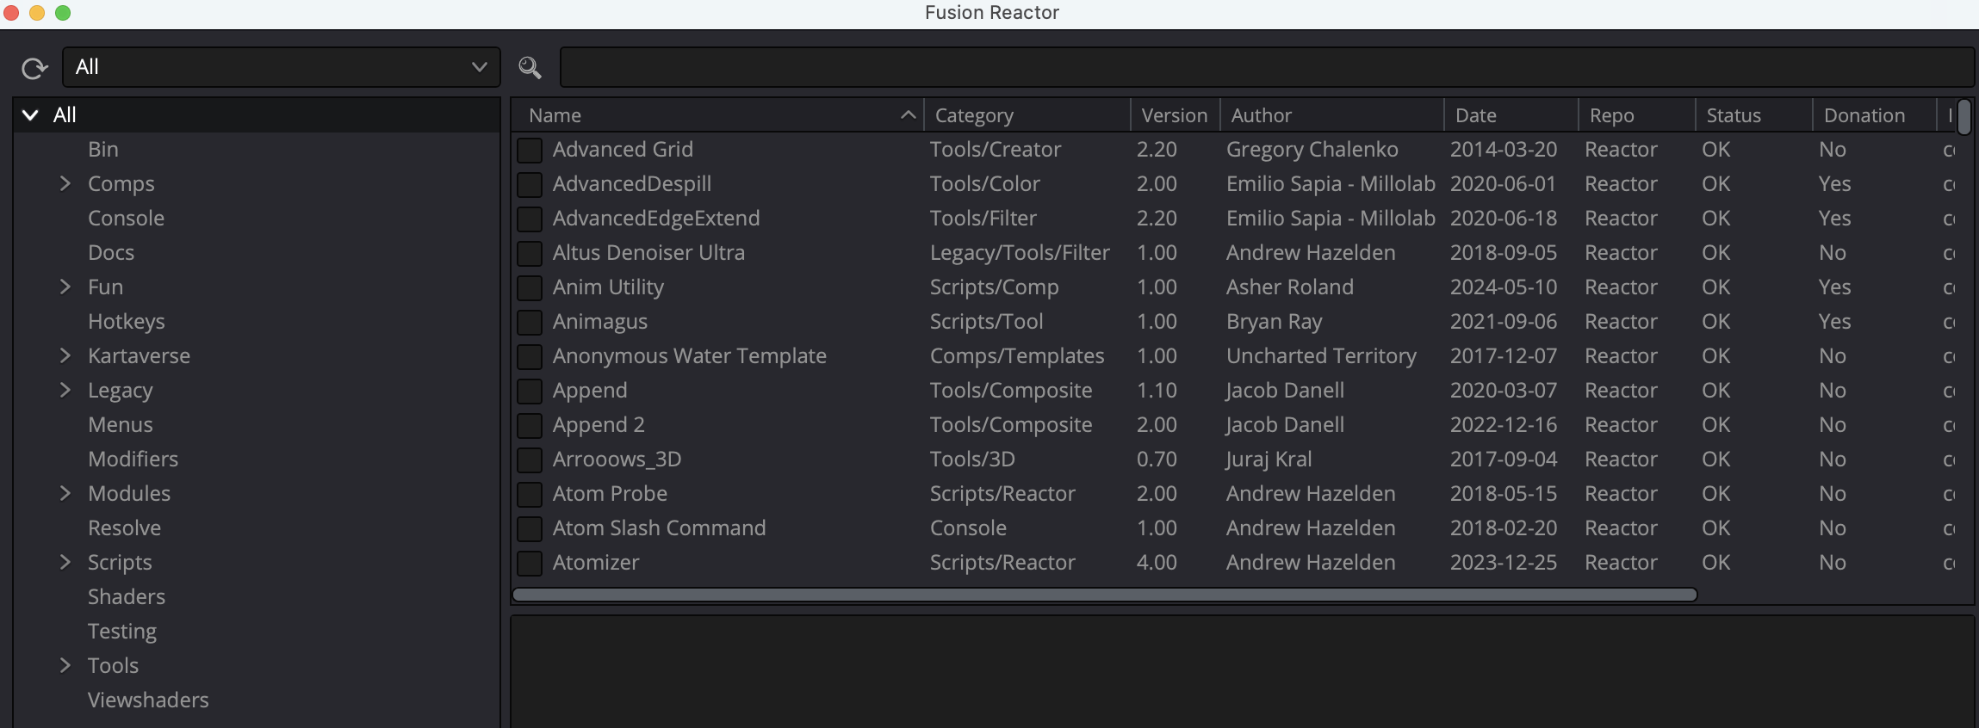1979x728 pixels.
Task: Select Modifiers in the category tree
Action: [133, 459]
